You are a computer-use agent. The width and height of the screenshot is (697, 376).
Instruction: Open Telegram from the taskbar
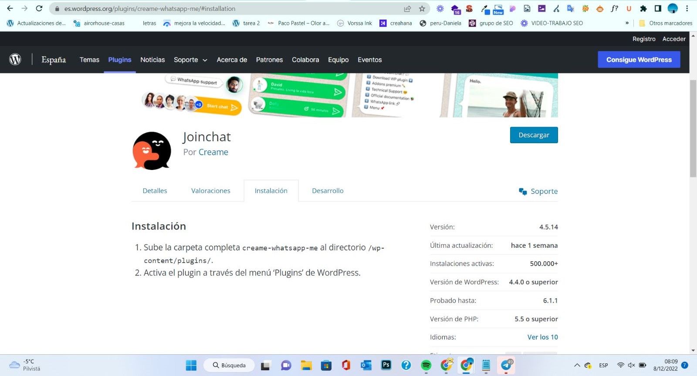506,365
